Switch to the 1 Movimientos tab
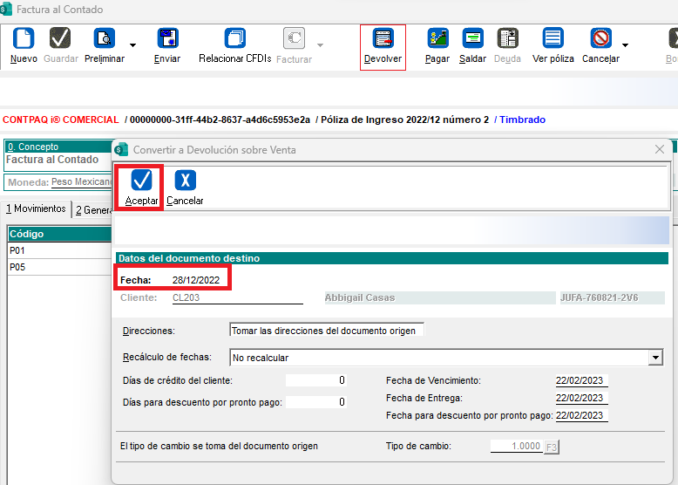Viewport: 678px width, 485px height. [x=37, y=209]
